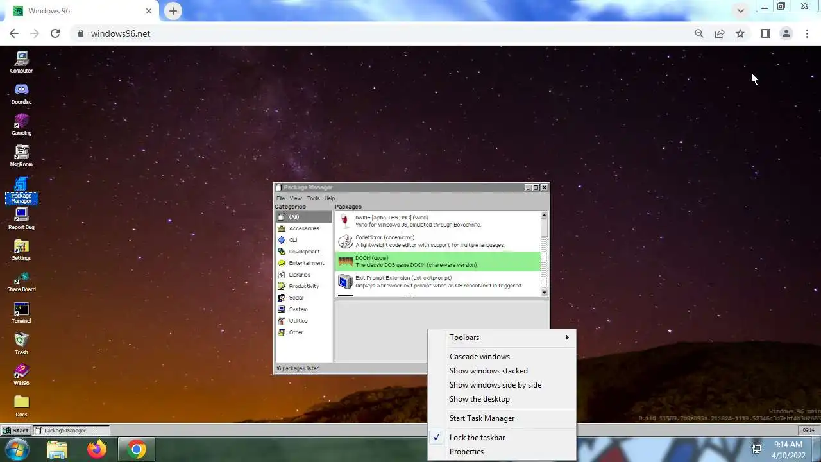Open the Share Board desktop icon
The width and height of the screenshot is (821, 462).
(21, 282)
